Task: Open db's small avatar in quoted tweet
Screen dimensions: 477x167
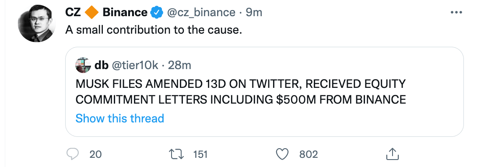Action: pyautogui.click(x=83, y=65)
